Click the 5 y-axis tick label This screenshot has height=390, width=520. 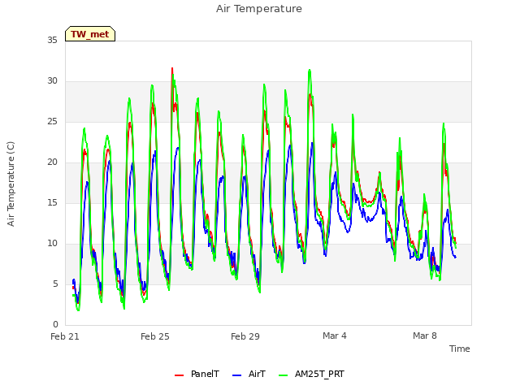(55, 284)
